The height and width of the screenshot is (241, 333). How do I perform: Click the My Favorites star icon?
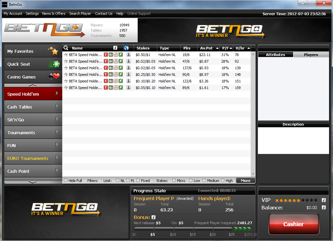tap(53, 50)
